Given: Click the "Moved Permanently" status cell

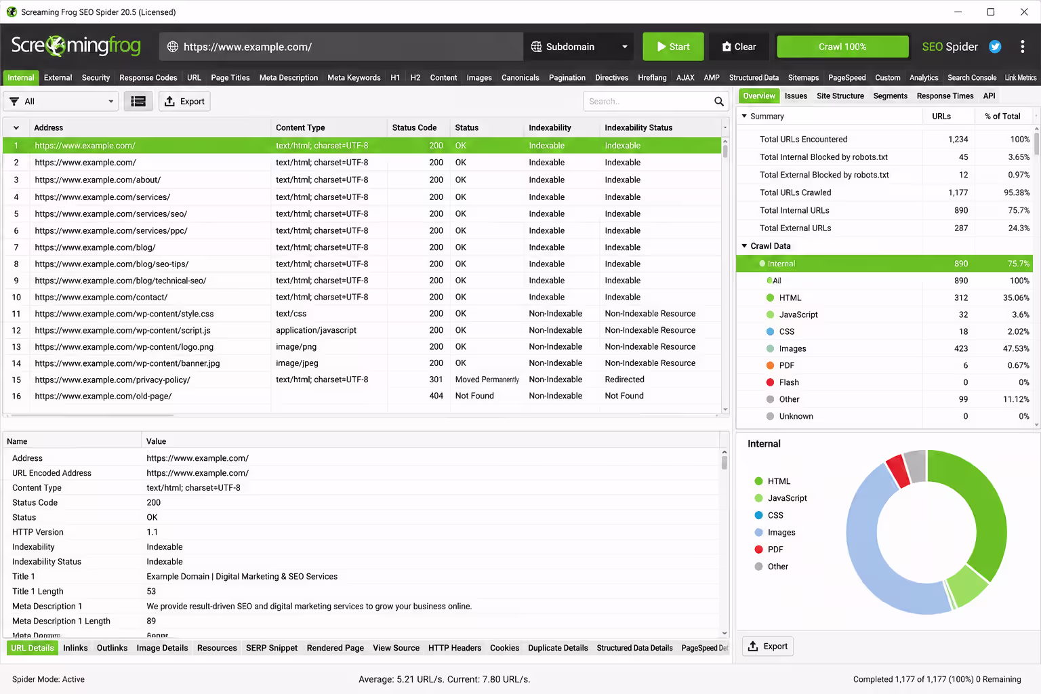Looking at the screenshot, I should click(x=487, y=380).
